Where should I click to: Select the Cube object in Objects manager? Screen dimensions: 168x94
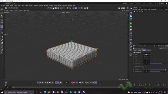137,11
